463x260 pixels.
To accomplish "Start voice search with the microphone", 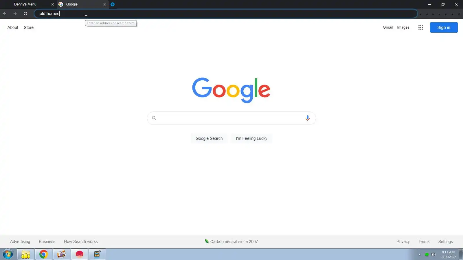I will pos(308,118).
